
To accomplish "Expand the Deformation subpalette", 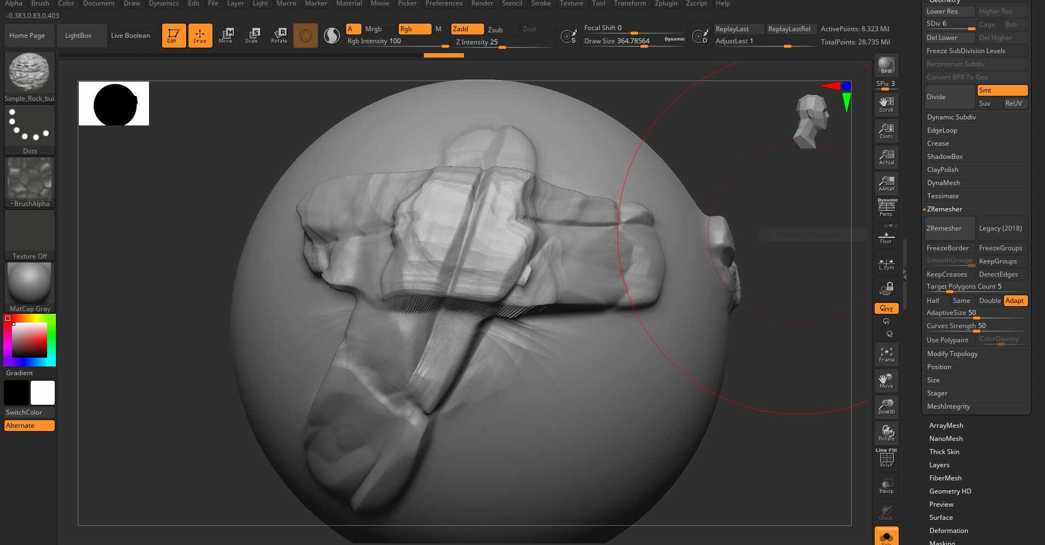I will [x=948, y=531].
